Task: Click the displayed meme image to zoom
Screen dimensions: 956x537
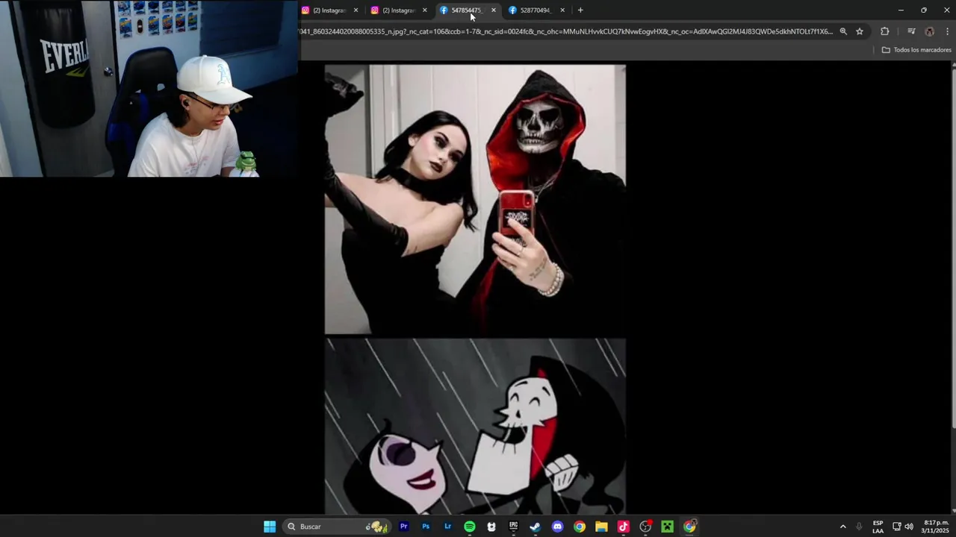Action: [x=475, y=289]
